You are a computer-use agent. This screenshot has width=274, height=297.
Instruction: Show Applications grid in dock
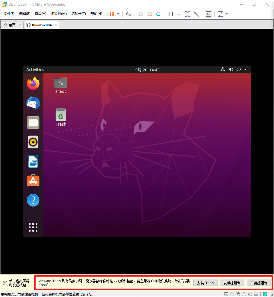point(33,227)
